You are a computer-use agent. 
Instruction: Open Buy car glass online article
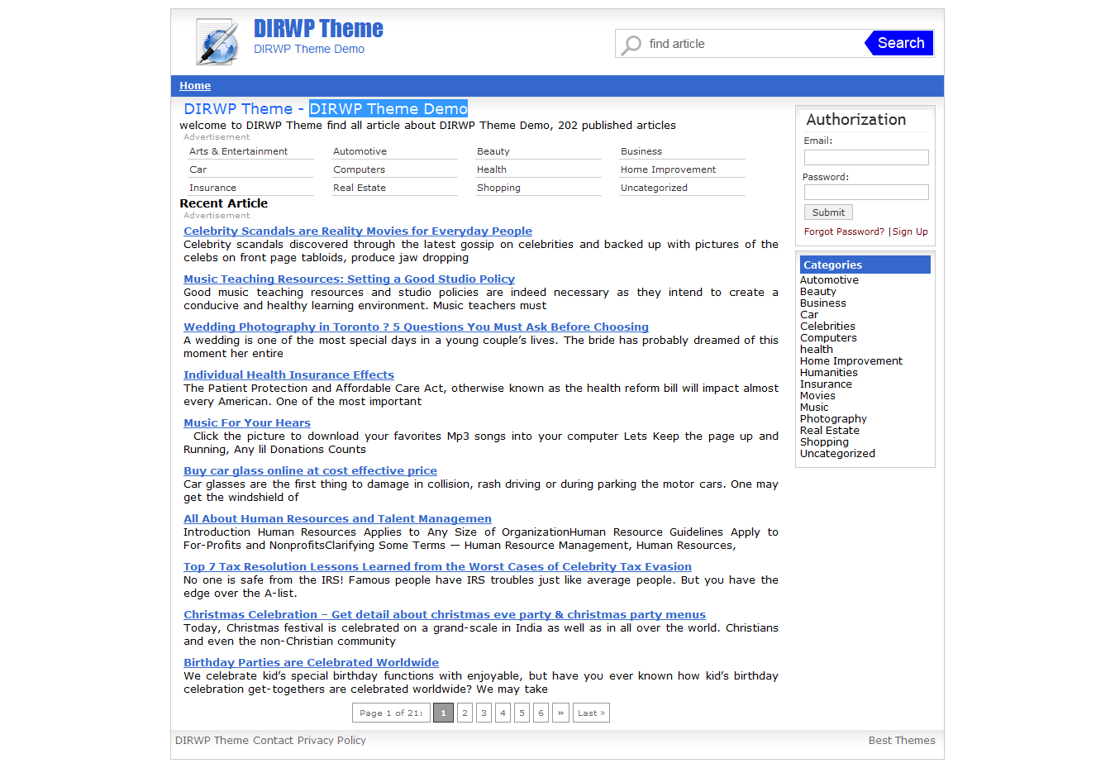(310, 471)
